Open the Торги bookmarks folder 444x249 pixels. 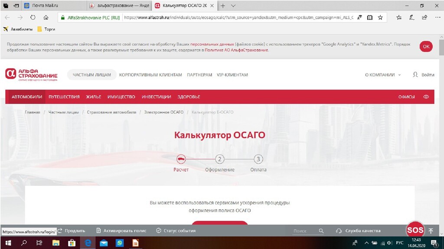pyautogui.click(x=46, y=29)
